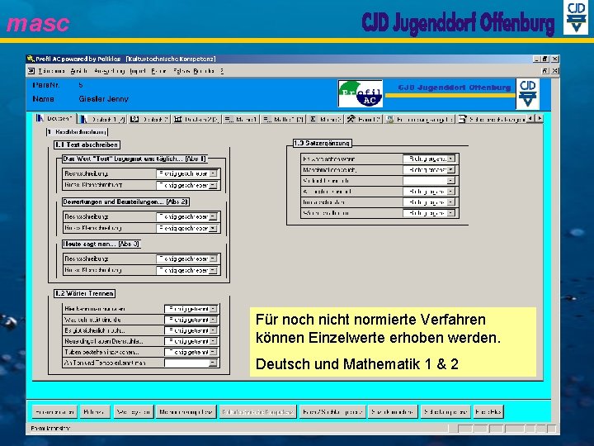
Task: Click the Selbstkompetenz button
Action: [445, 412]
